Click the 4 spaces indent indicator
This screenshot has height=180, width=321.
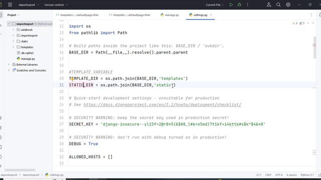(291, 175)
